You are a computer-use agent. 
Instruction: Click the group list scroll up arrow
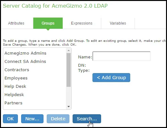click(69, 50)
